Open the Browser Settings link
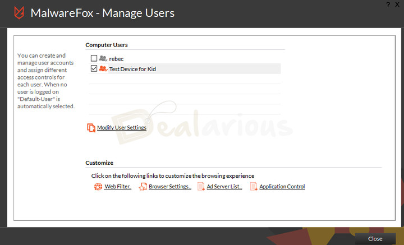404x245 pixels. [x=170, y=187]
